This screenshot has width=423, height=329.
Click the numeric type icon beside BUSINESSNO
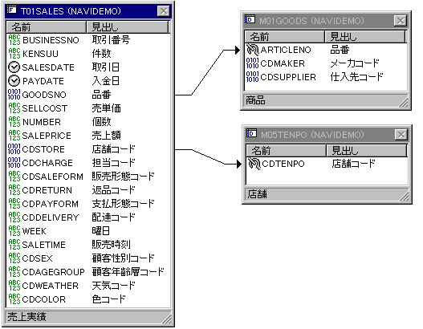point(14,40)
